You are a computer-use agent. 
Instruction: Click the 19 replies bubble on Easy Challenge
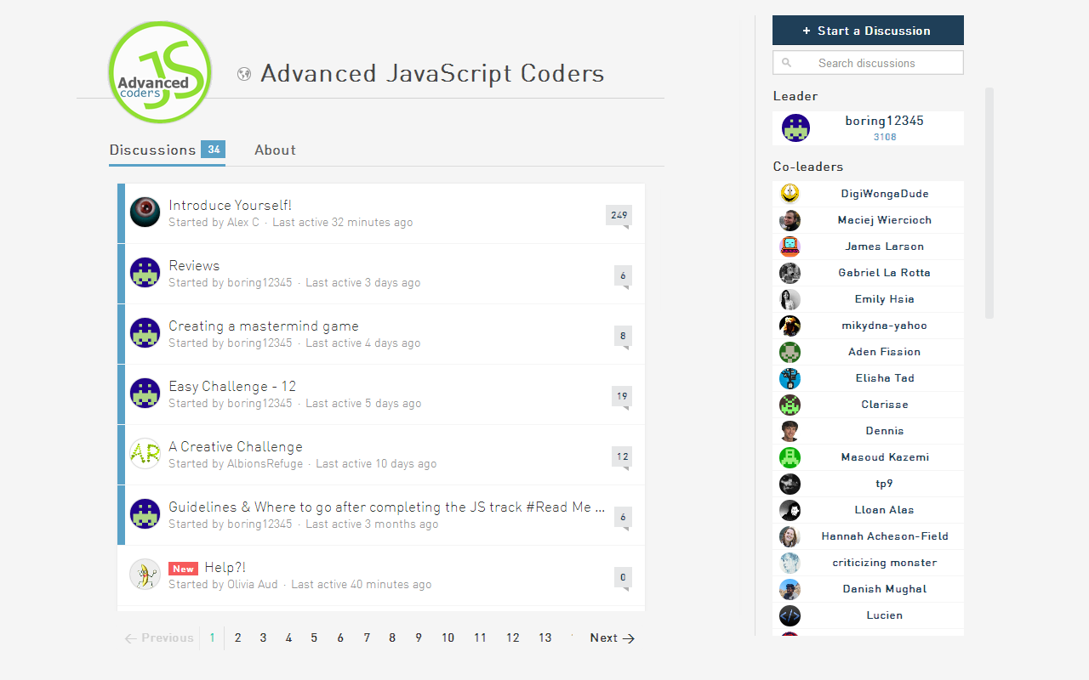(622, 397)
